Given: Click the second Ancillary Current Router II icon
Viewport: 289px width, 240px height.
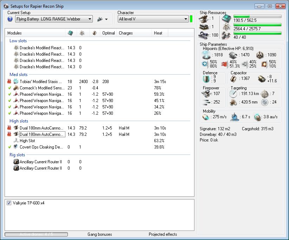Looking at the screenshot, I should tap(16, 168).
